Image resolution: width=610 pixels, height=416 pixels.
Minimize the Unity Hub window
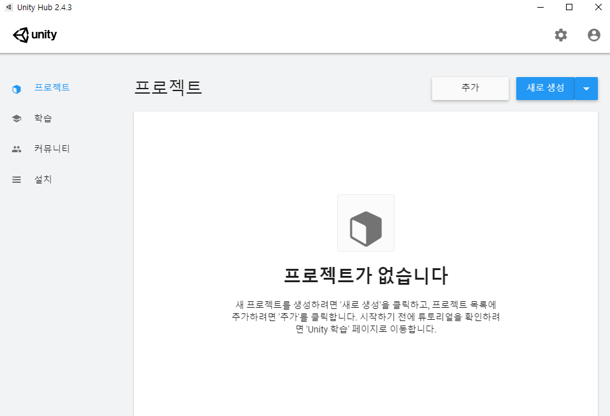click(541, 7)
